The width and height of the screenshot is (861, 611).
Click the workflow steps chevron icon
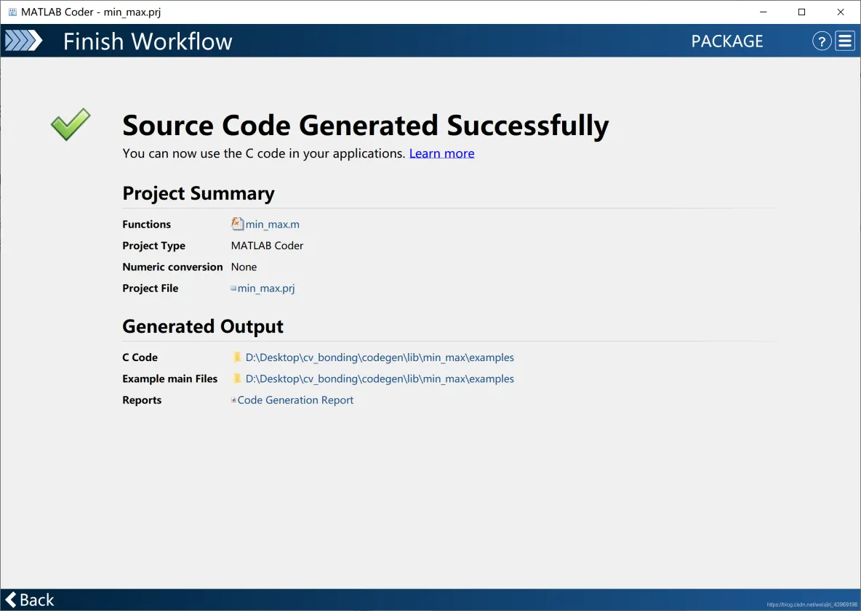pyautogui.click(x=23, y=41)
